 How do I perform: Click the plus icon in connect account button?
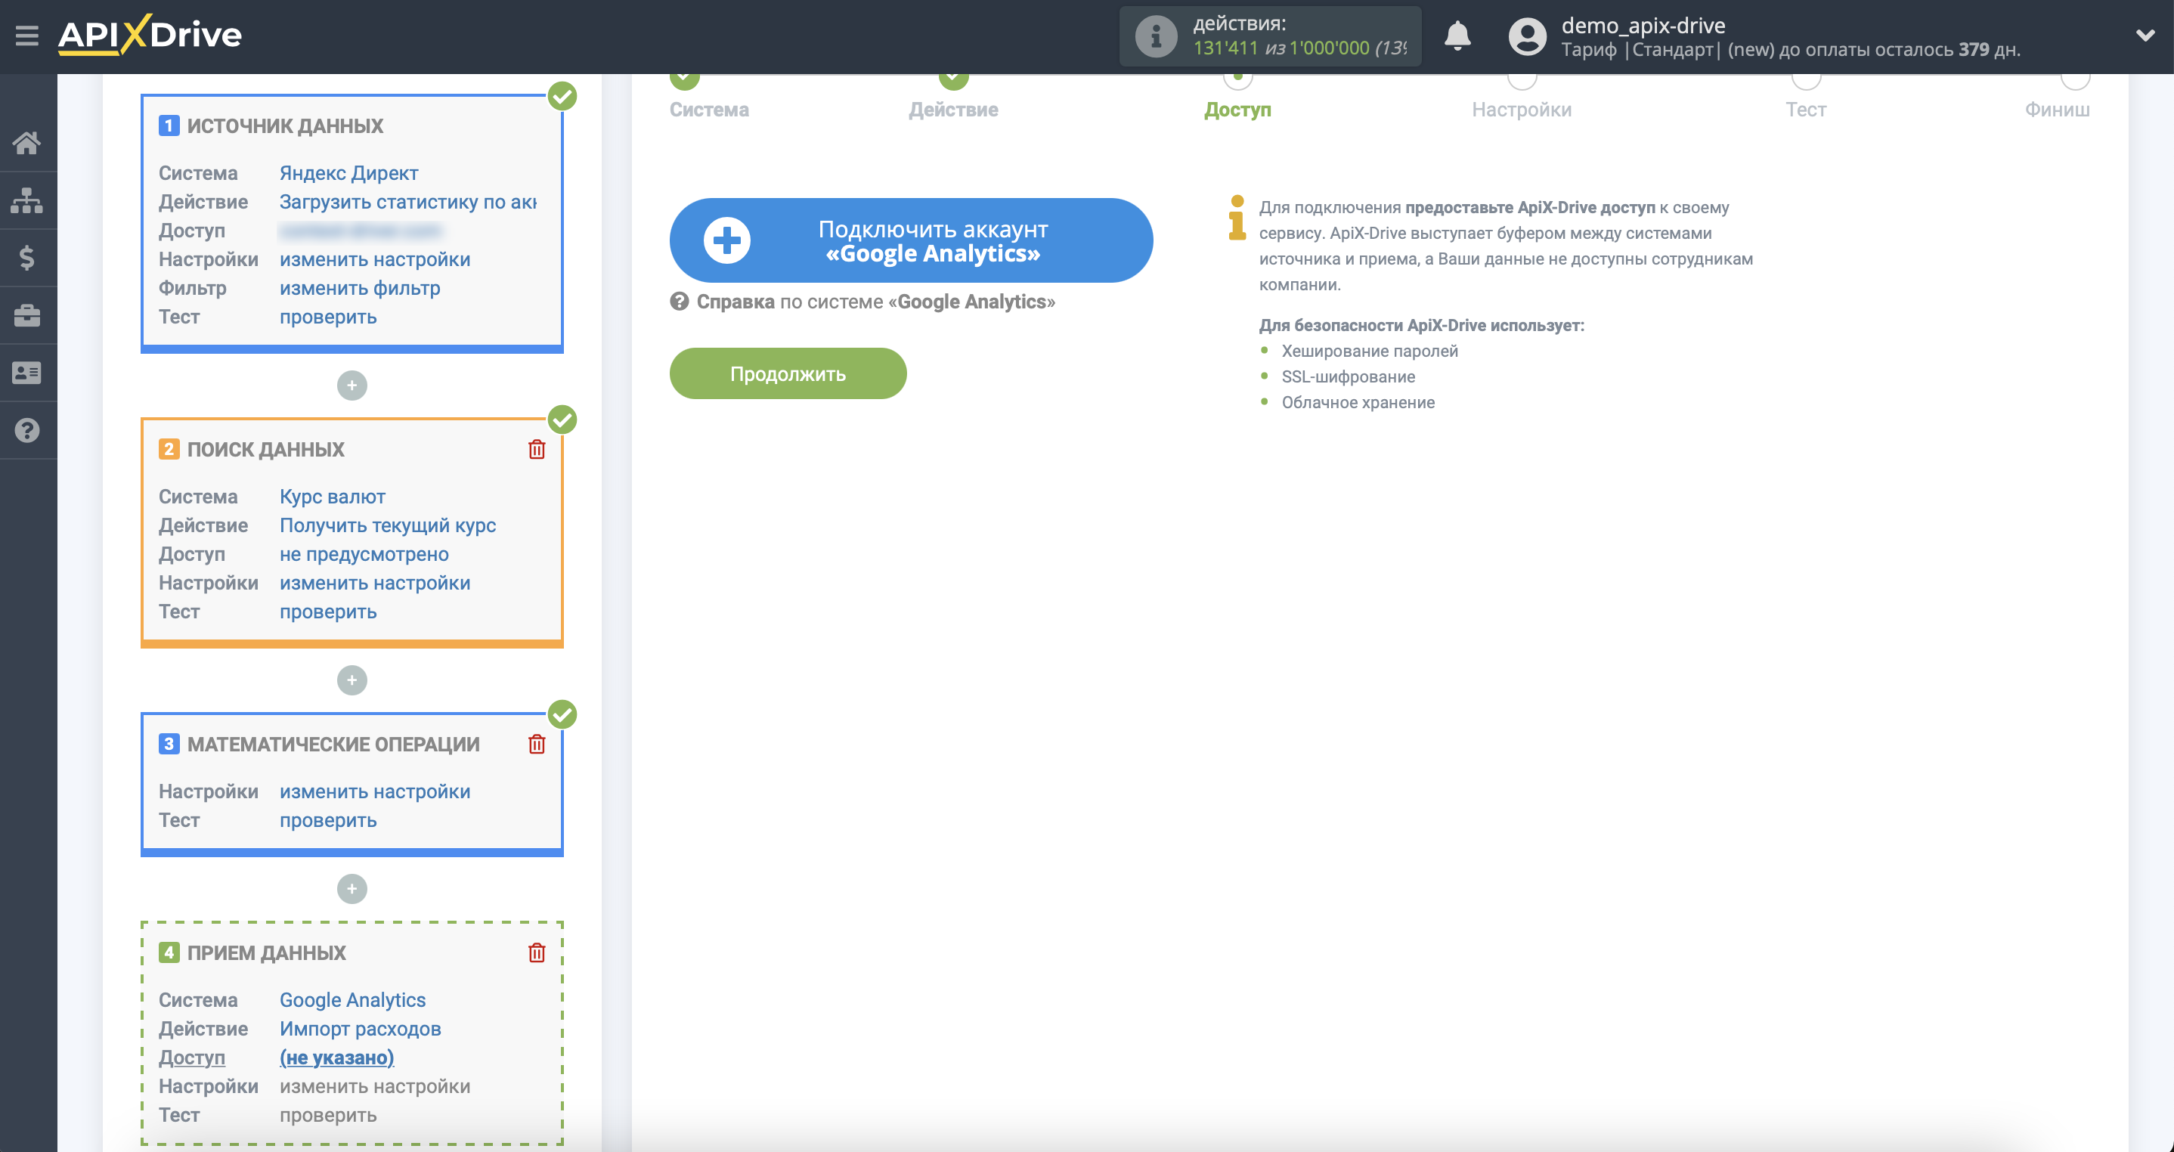(x=726, y=240)
